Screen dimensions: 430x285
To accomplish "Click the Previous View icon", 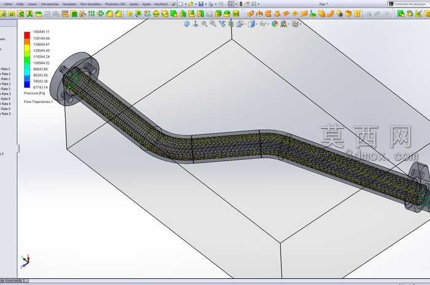I will coord(222,24).
